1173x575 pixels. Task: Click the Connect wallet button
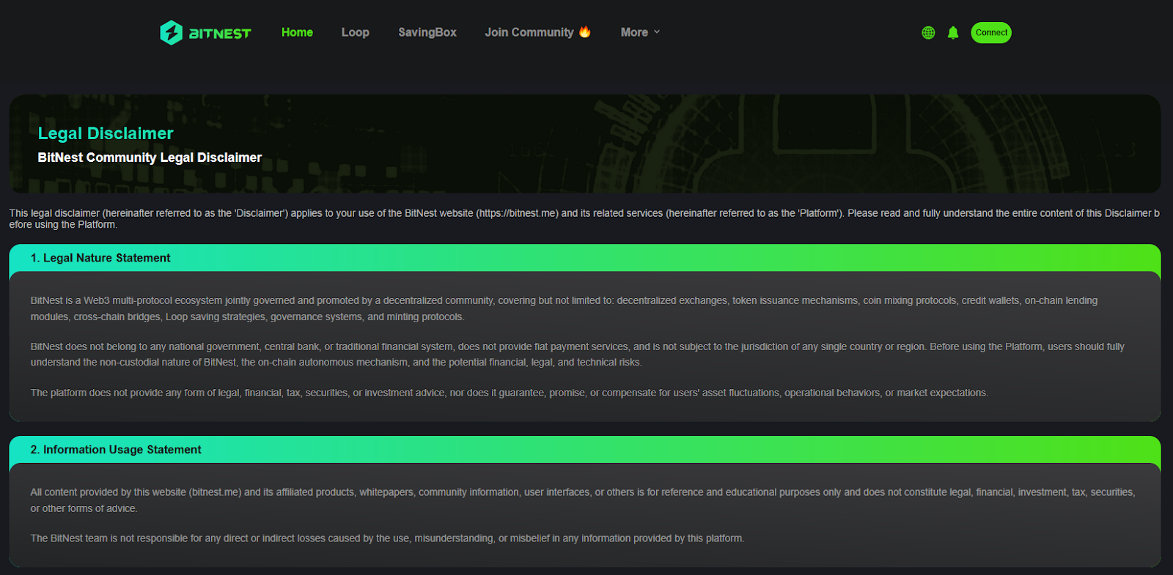(991, 32)
